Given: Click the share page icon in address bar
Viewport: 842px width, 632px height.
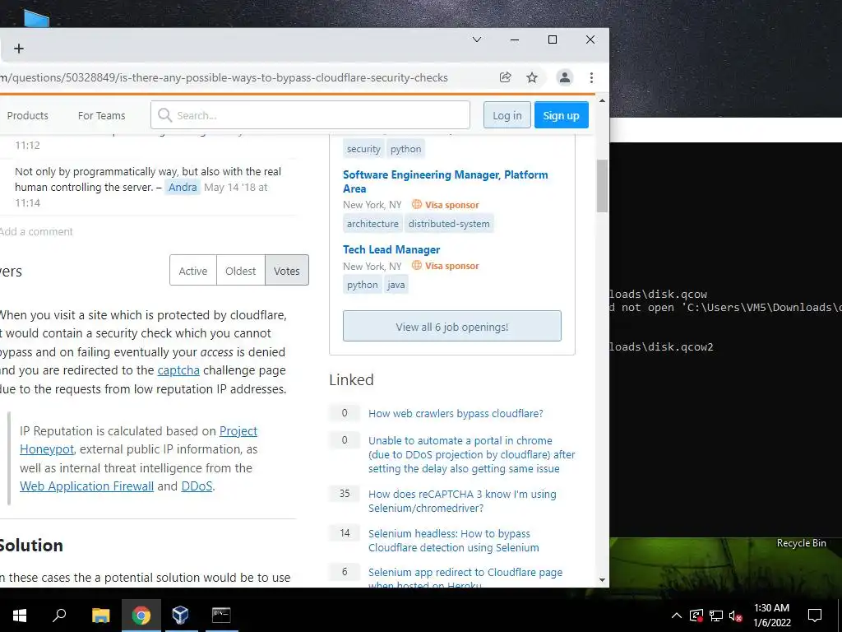Looking at the screenshot, I should click(x=506, y=77).
